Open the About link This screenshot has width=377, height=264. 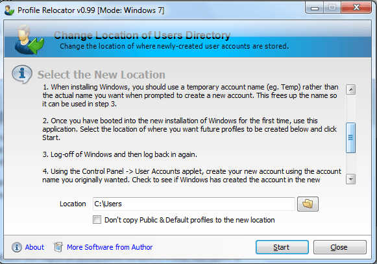click(x=34, y=247)
